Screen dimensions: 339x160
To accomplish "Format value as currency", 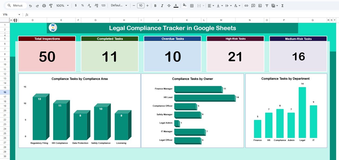I will click(76, 5).
